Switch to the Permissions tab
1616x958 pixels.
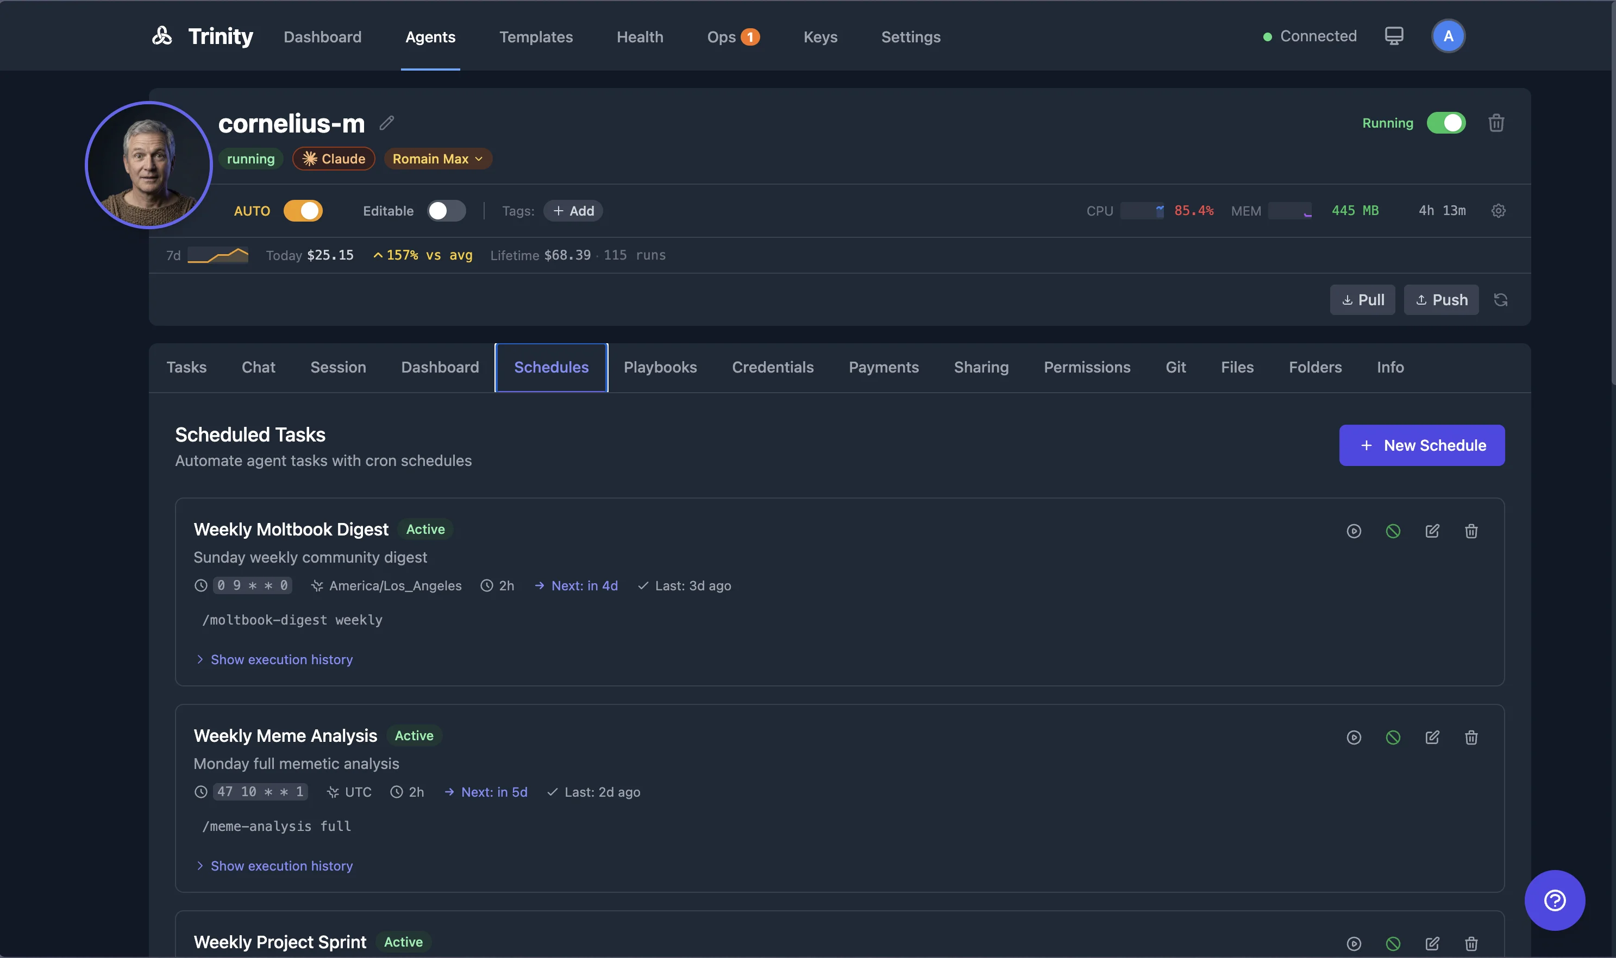(x=1087, y=367)
